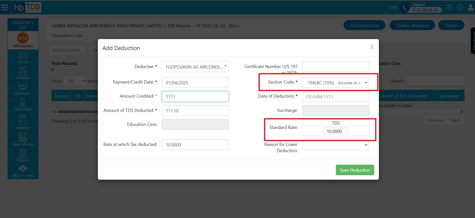Open Bank Master in the sidebar
This screenshot has width=475, height=218.
tap(23, 139)
